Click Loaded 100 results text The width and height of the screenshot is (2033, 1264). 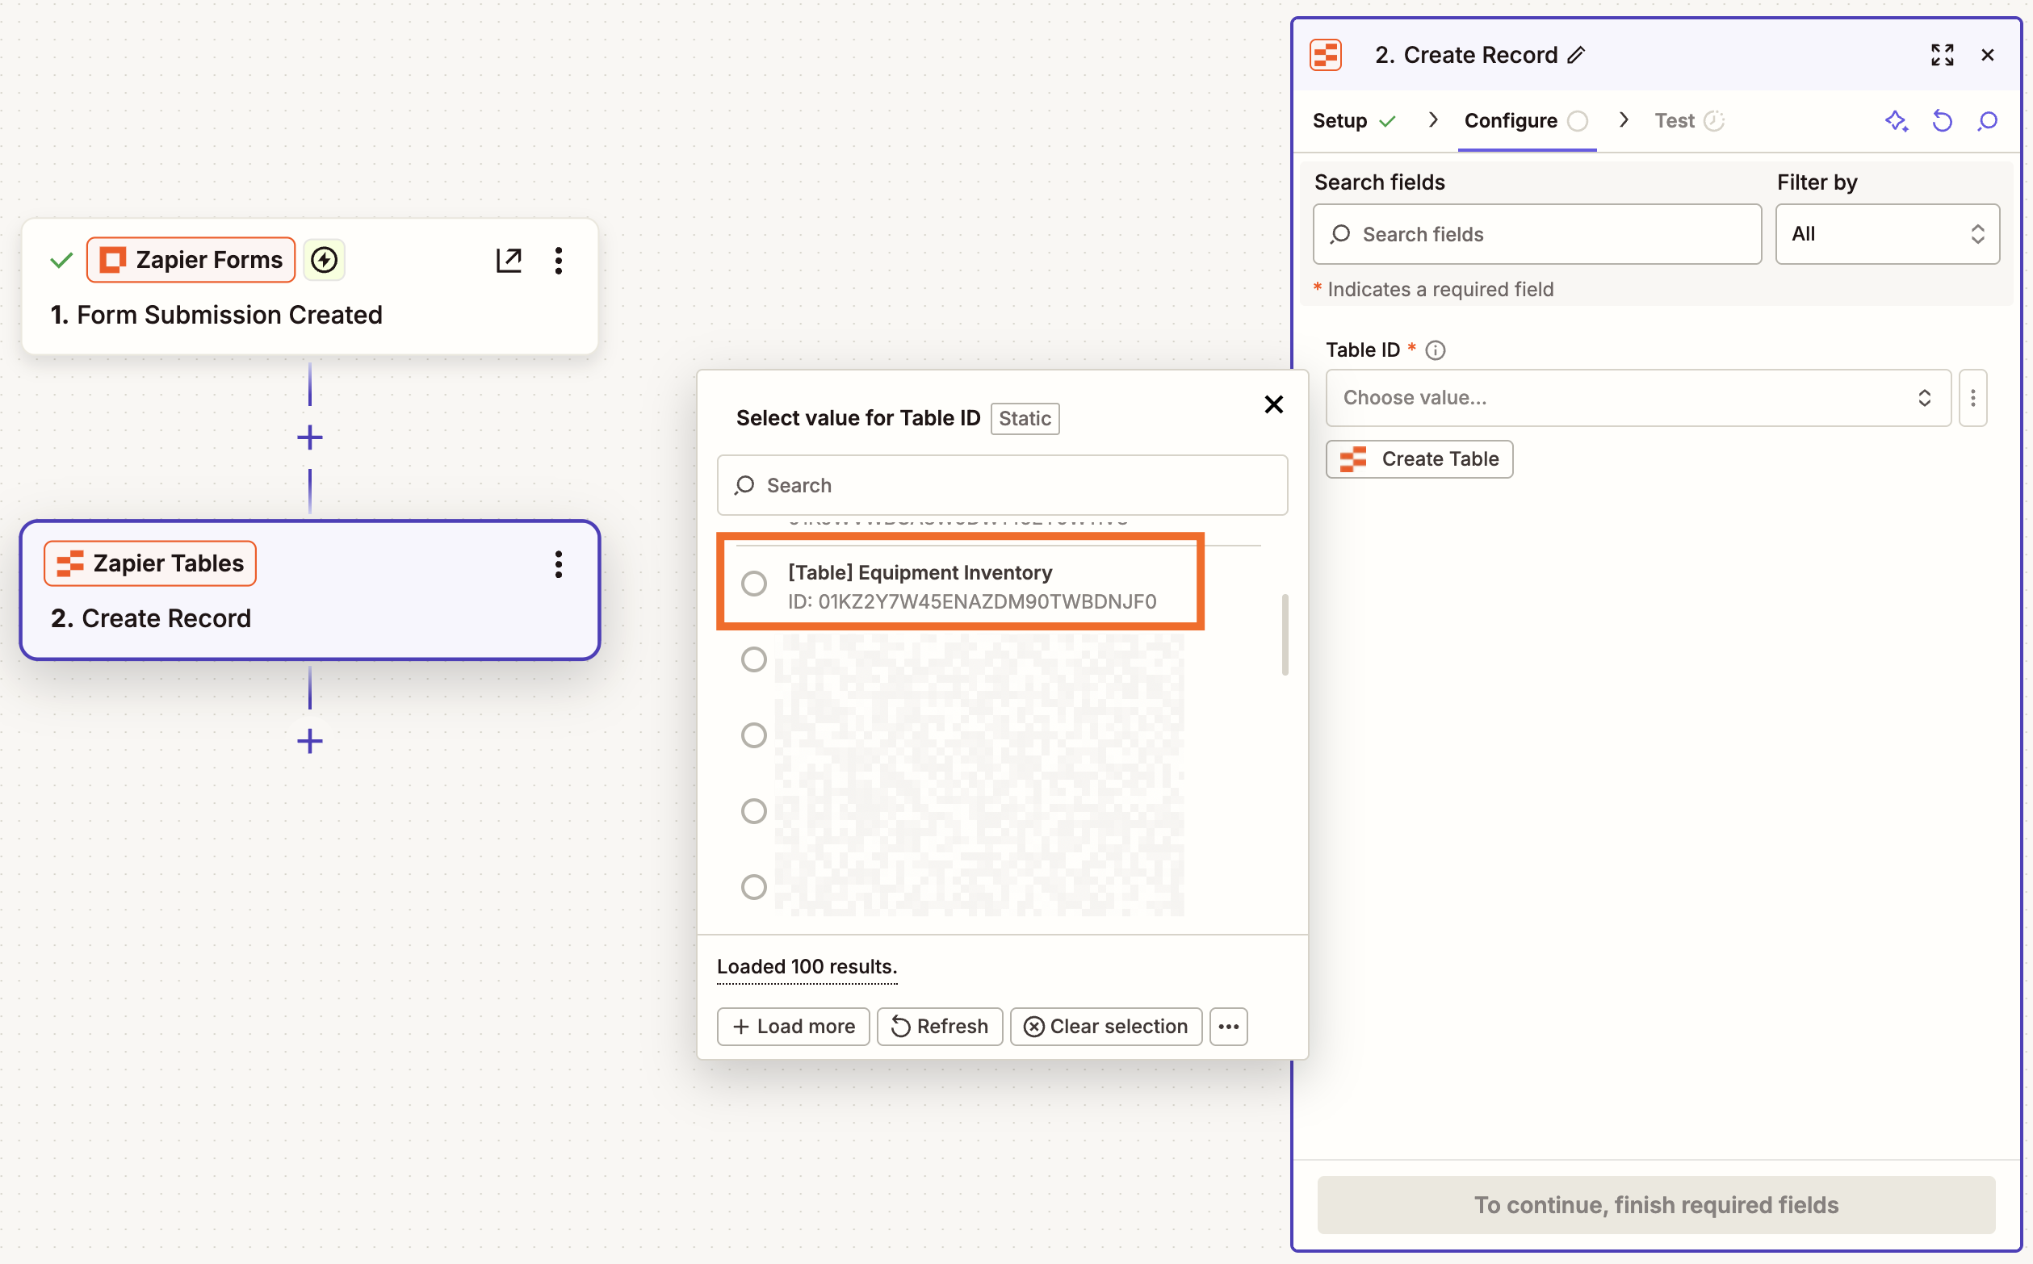pos(806,967)
